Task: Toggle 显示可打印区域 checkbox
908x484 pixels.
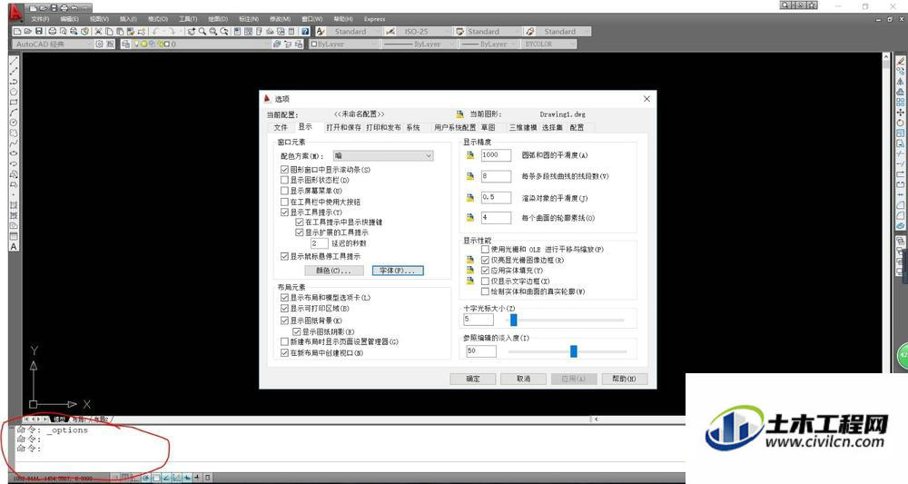Action: point(284,309)
